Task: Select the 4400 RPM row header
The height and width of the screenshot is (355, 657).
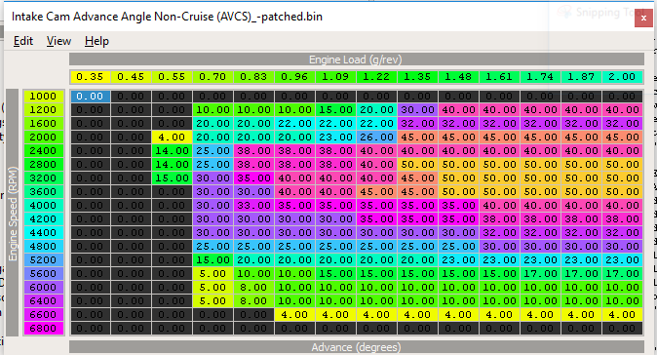Action: [43, 233]
